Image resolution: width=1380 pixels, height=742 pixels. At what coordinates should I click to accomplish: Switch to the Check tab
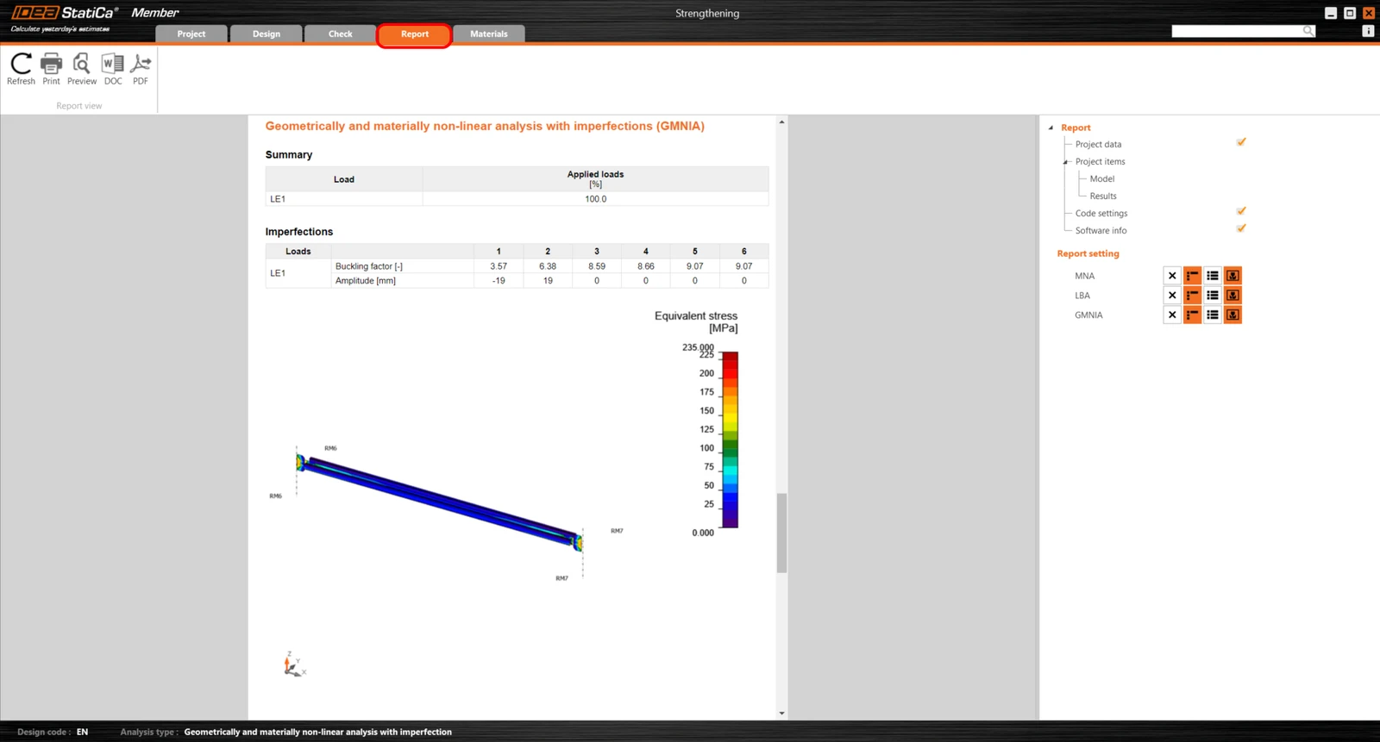[x=341, y=34]
